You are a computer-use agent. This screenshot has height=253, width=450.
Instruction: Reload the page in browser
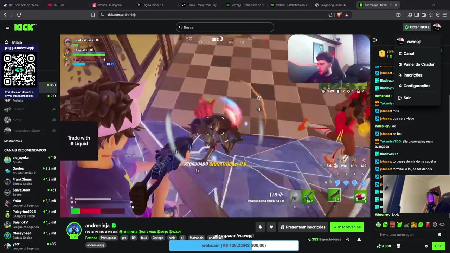click(x=19, y=15)
